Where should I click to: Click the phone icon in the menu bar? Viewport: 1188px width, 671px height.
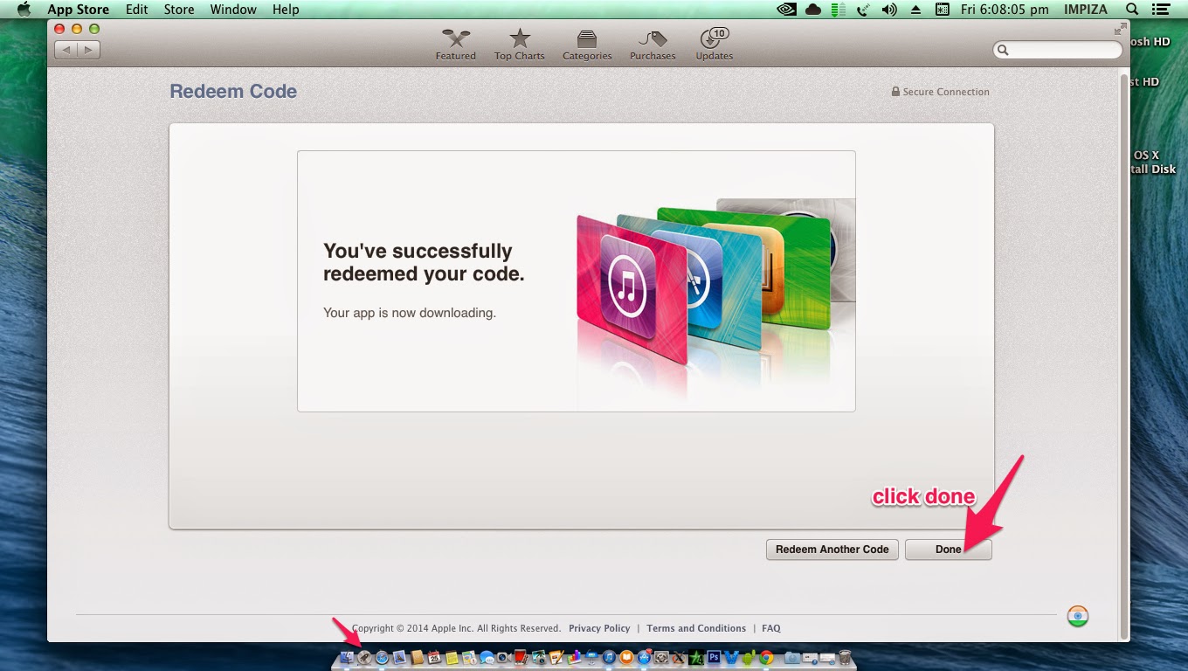[x=863, y=10]
